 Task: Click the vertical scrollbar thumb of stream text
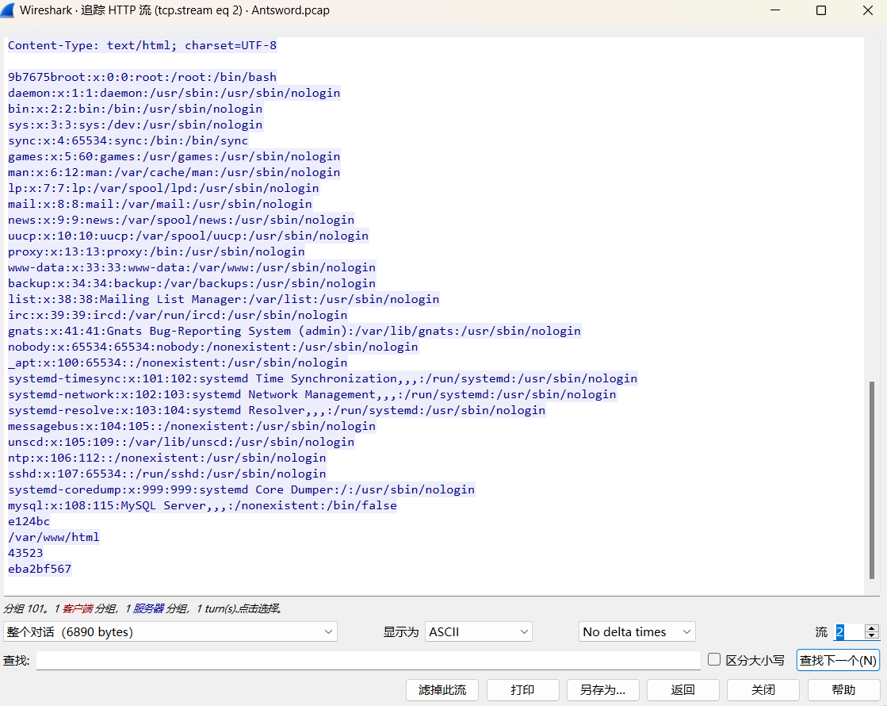[872, 480]
